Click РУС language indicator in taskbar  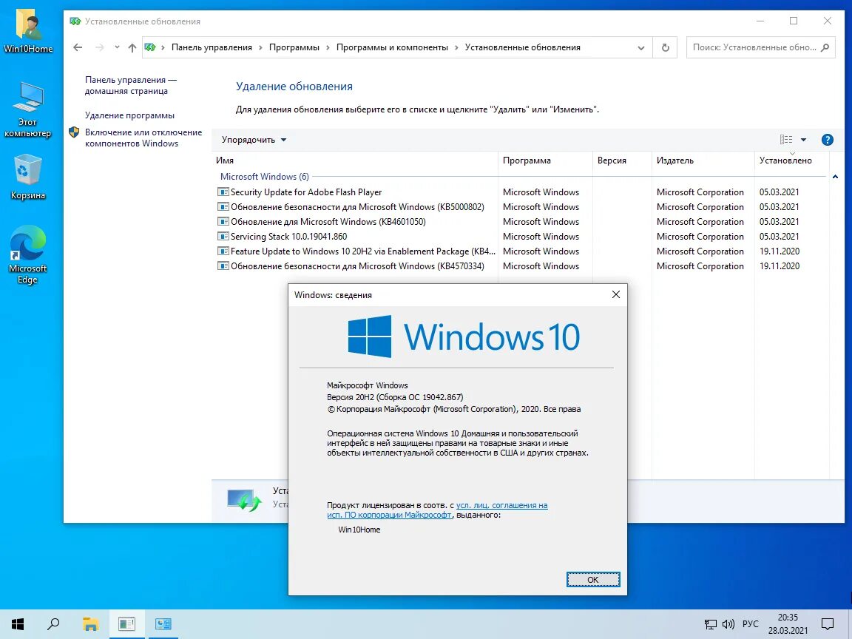pos(750,623)
